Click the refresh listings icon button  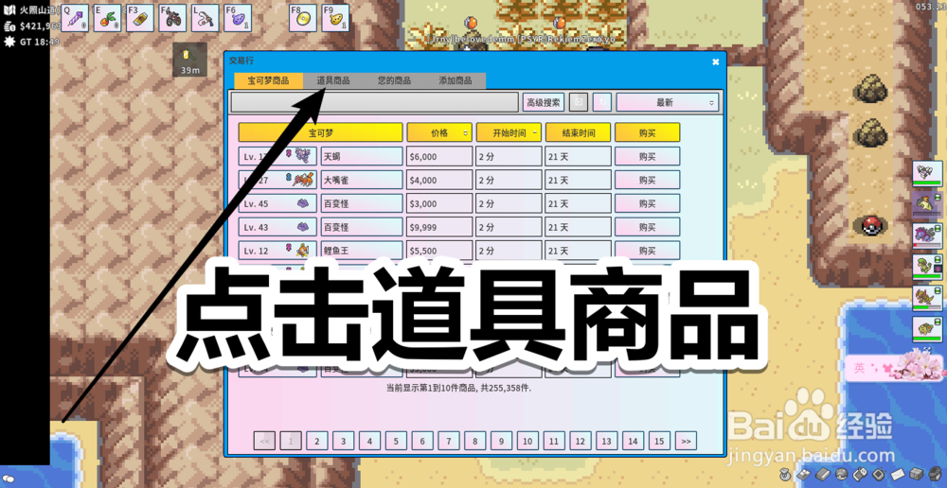pos(601,102)
